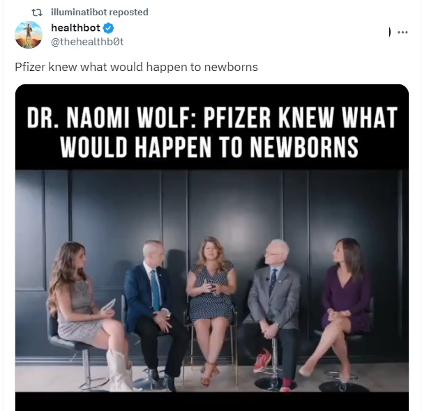
Task: Click the white cowboy boots in video
Action: [x=119, y=370]
